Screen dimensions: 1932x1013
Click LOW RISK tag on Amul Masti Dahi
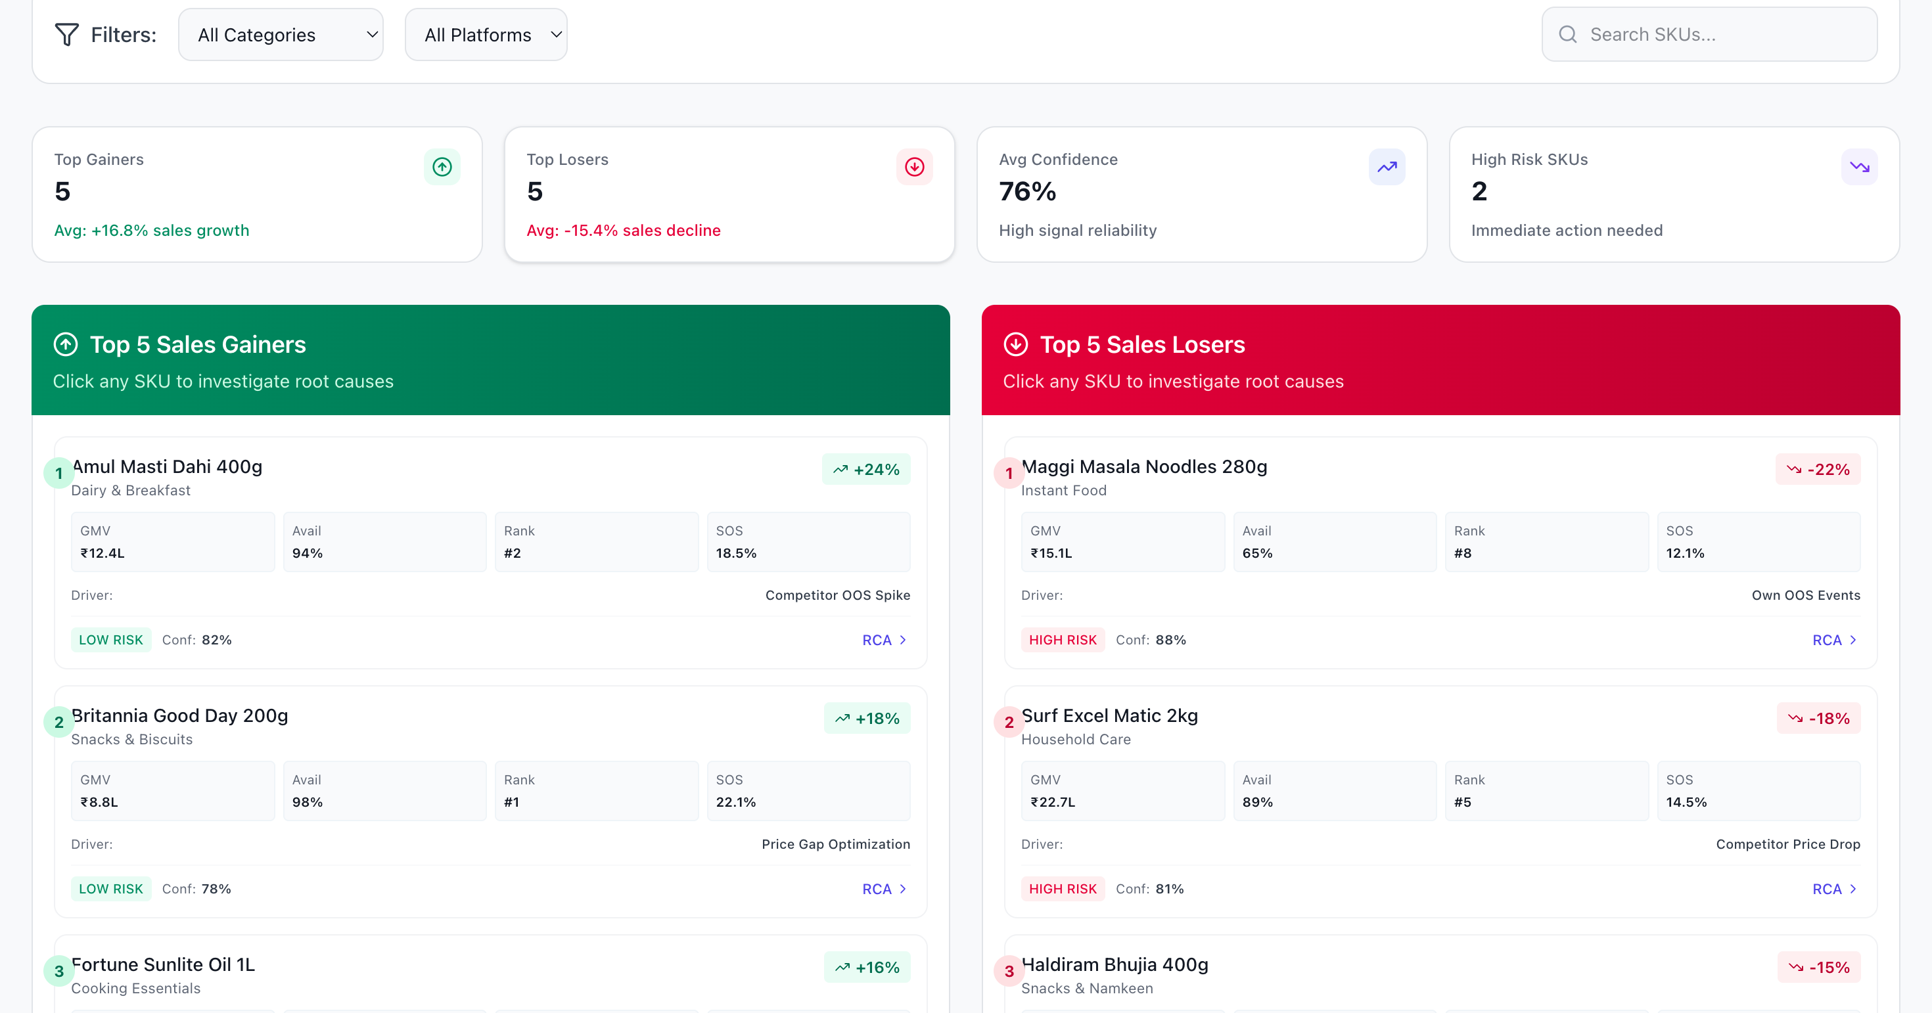tap(111, 640)
